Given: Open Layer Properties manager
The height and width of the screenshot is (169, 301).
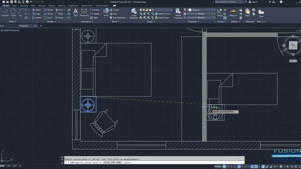Looking at the screenshot, I should (134, 14).
